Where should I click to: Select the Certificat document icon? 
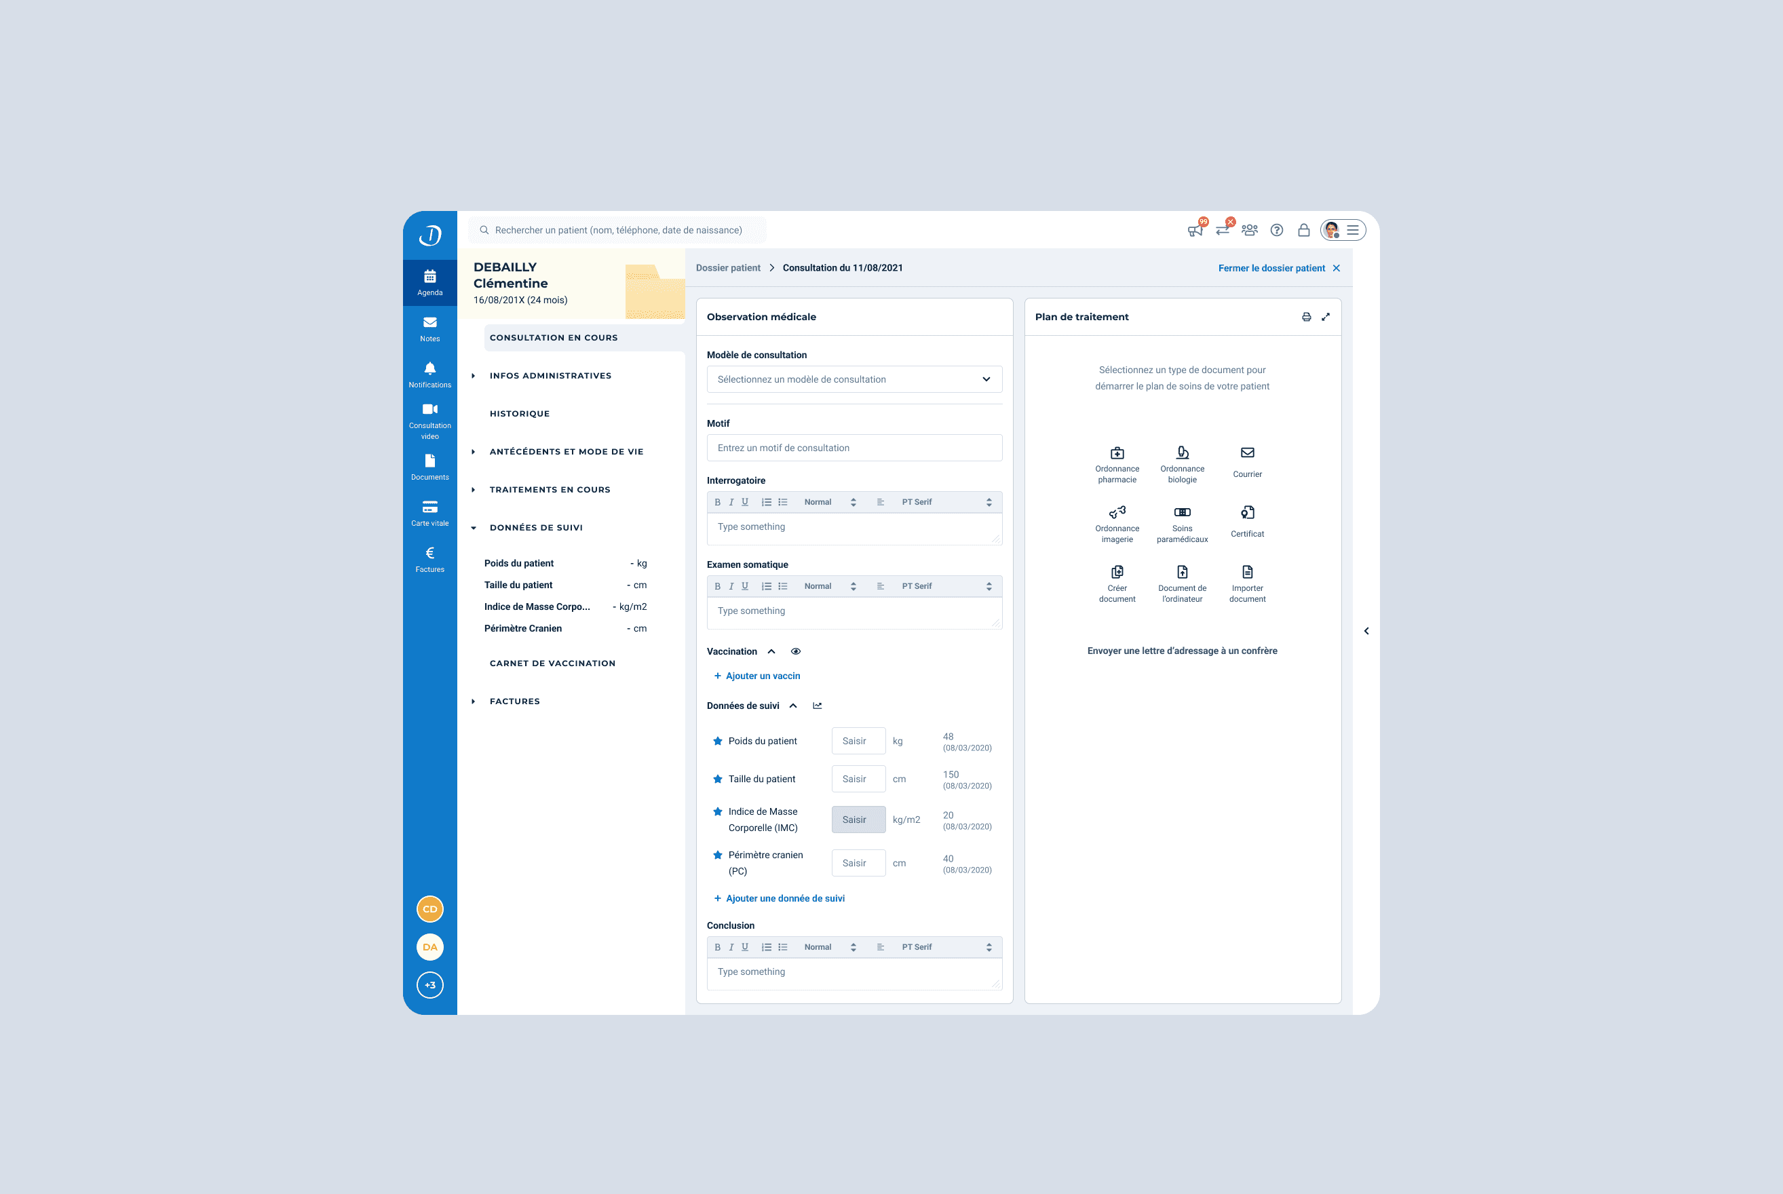pyautogui.click(x=1247, y=514)
